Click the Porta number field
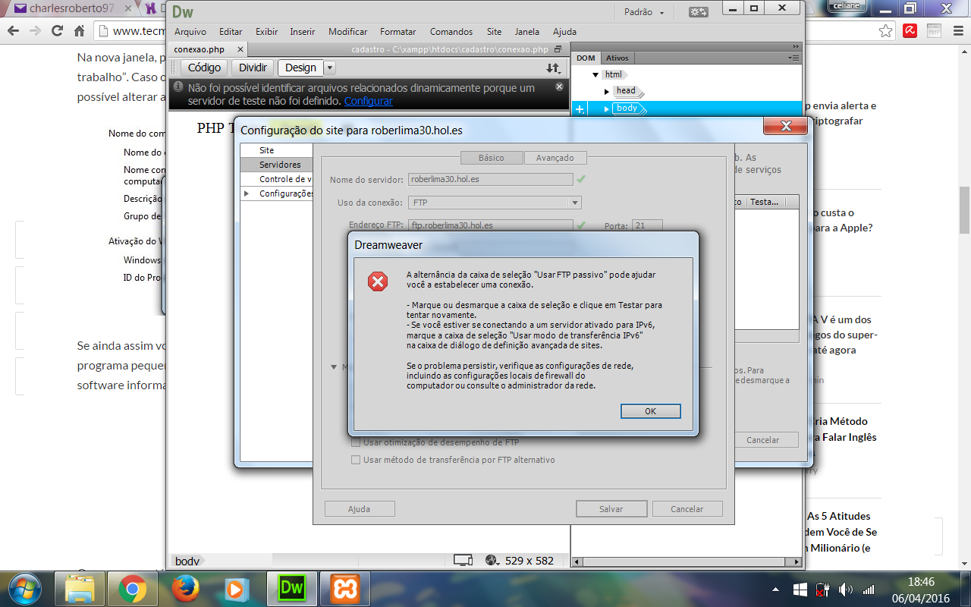 647,225
